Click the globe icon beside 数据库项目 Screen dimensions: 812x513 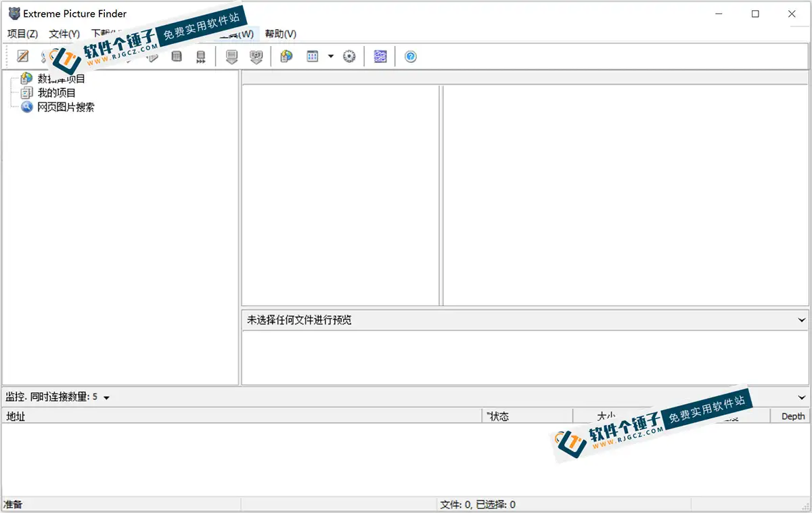pyautogui.click(x=27, y=79)
